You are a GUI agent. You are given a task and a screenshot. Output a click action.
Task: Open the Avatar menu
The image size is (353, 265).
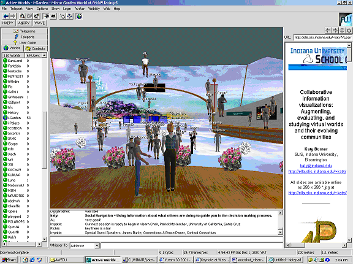(x=80, y=9)
